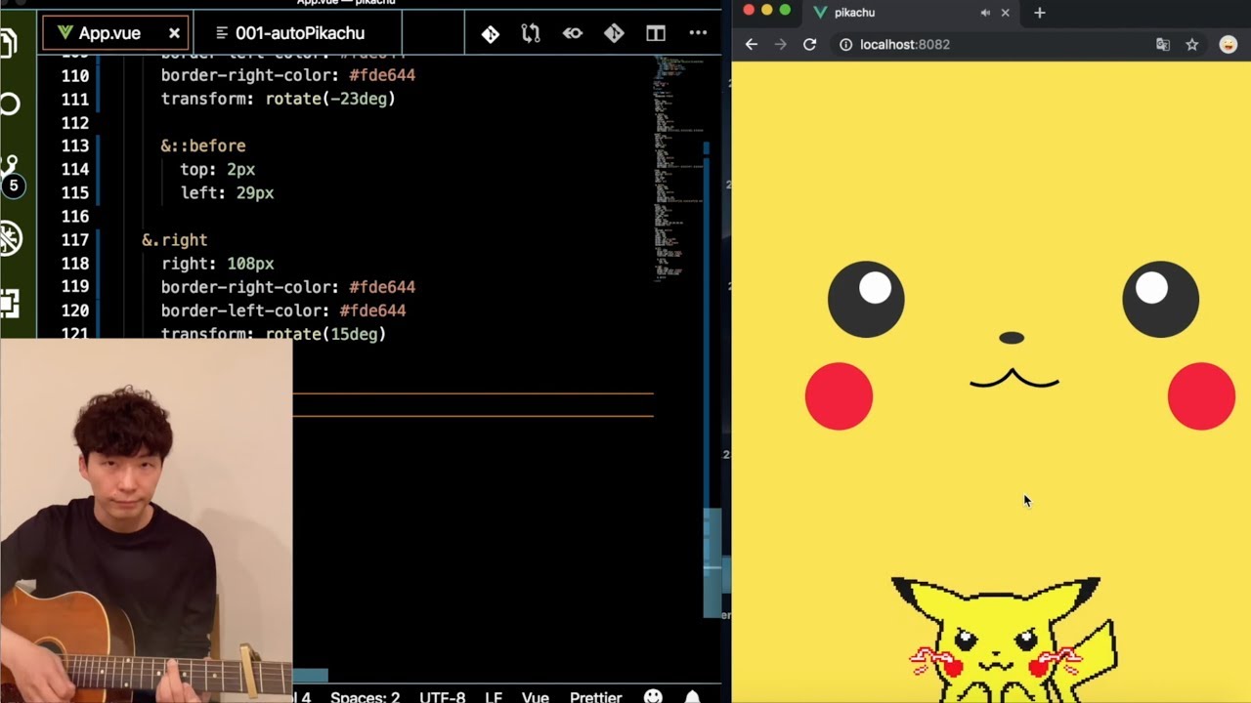Click the translate page icon

click(x=1163, y=44)
